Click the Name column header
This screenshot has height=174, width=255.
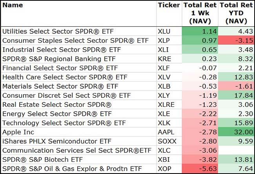13,5
